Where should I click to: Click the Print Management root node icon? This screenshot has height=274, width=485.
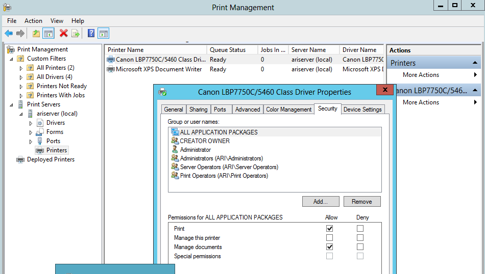point(11,49)
